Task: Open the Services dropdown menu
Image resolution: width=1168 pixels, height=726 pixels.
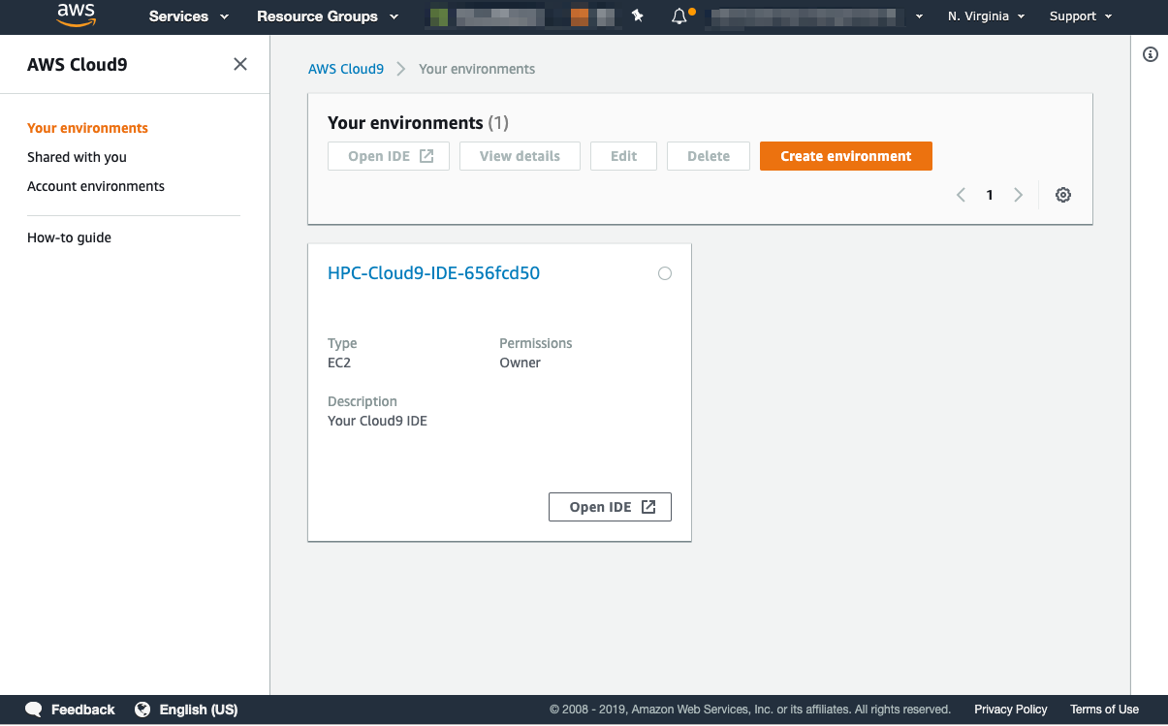Action: [189, 16]
